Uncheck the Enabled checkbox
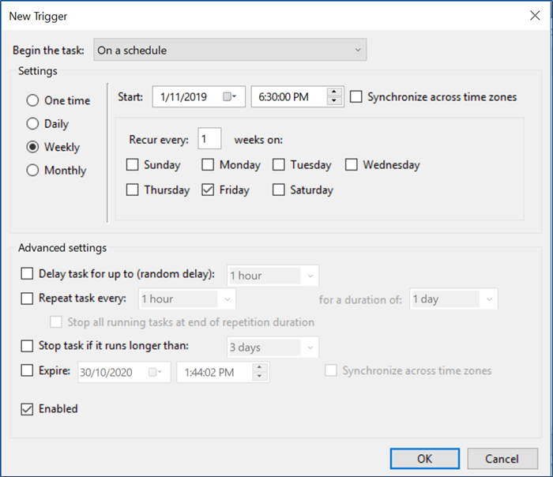553x477 pixels. tap(26, 409)
